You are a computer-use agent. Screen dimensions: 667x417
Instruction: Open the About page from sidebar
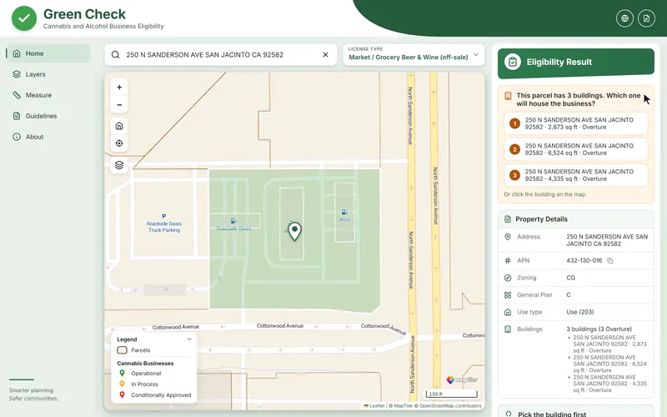pyautogui.click(x=48, y=137)
